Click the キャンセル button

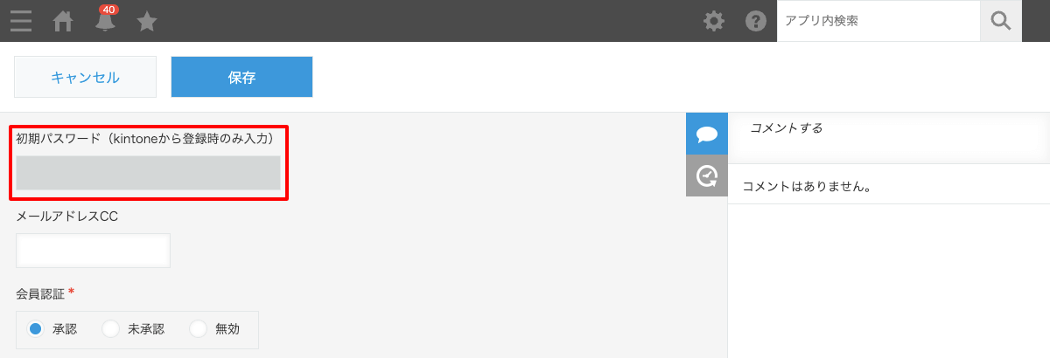[85, 77]
